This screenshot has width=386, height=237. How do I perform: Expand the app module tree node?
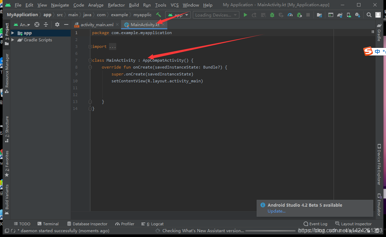point(12,33)
